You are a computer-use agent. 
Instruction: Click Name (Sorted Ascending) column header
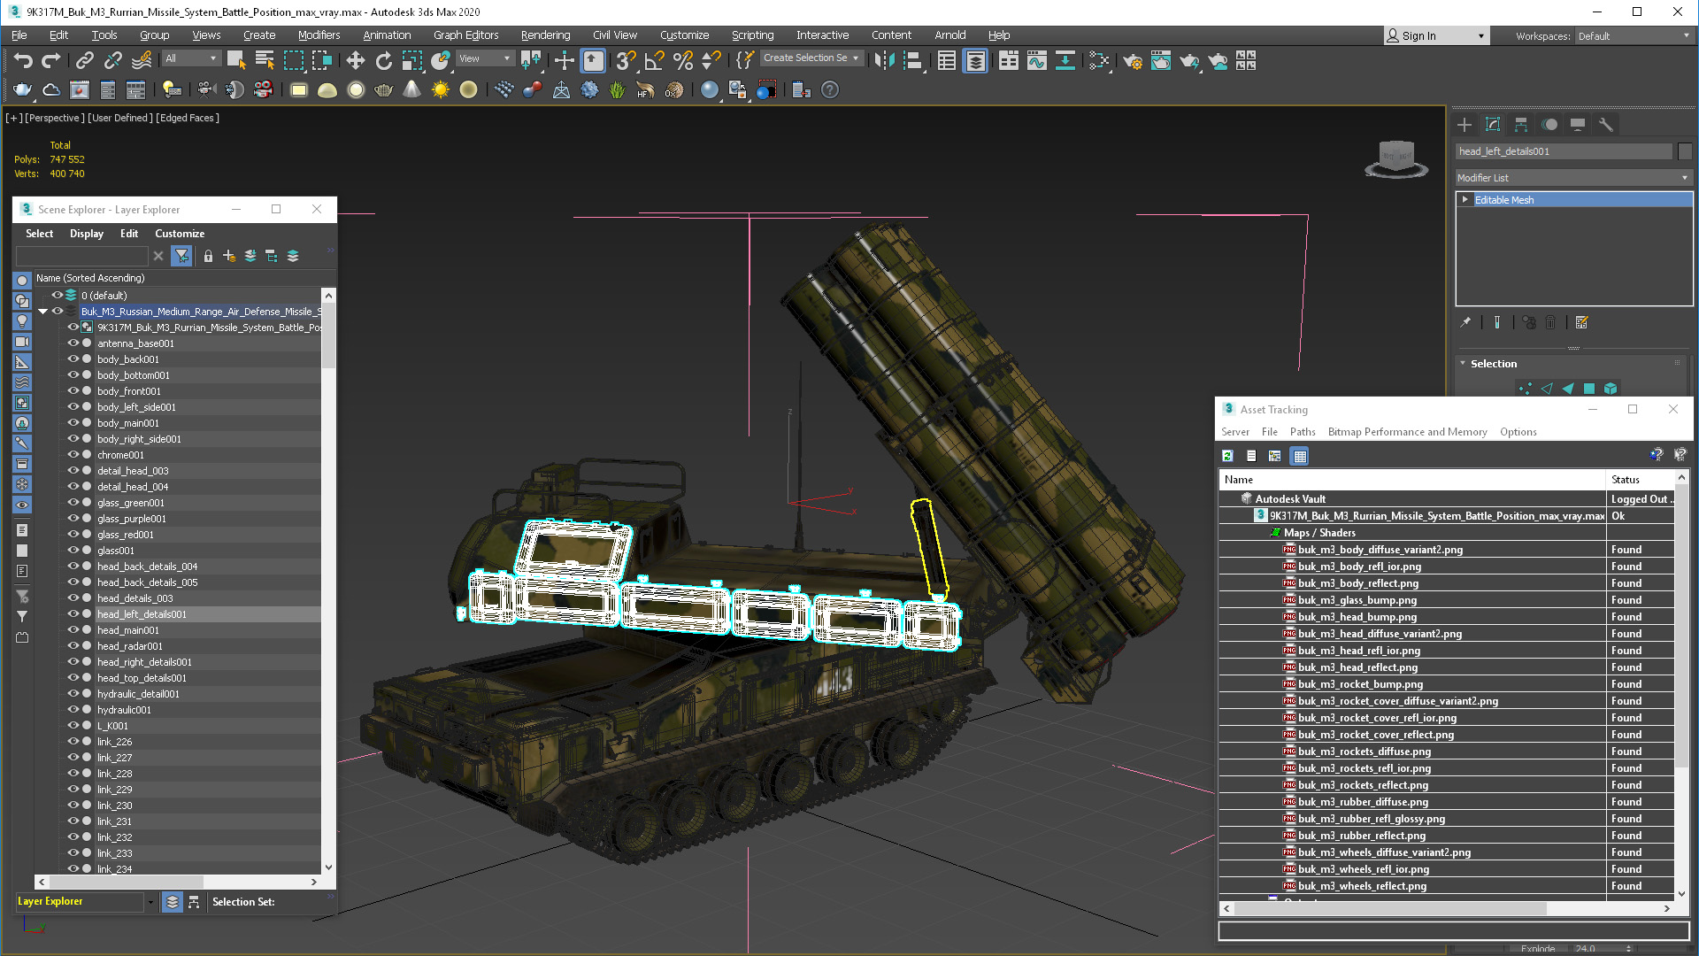tap(90, 278)
